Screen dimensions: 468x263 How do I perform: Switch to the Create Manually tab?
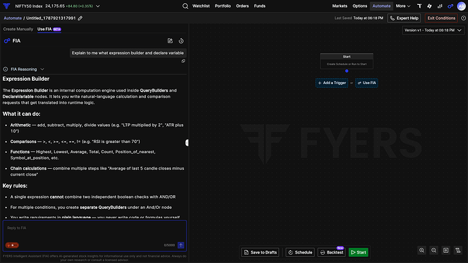click(18, 29)
